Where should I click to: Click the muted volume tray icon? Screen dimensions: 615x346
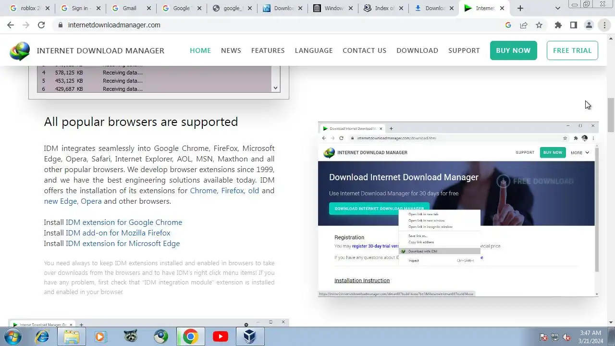click(566, 337)
